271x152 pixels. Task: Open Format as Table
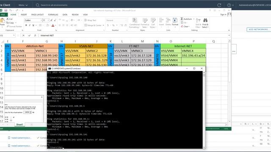[145, 23]
